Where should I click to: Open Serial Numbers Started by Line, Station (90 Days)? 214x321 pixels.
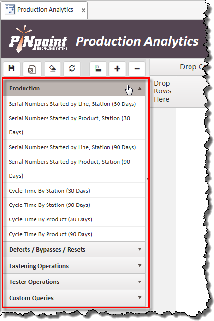[x=74, y=147]
